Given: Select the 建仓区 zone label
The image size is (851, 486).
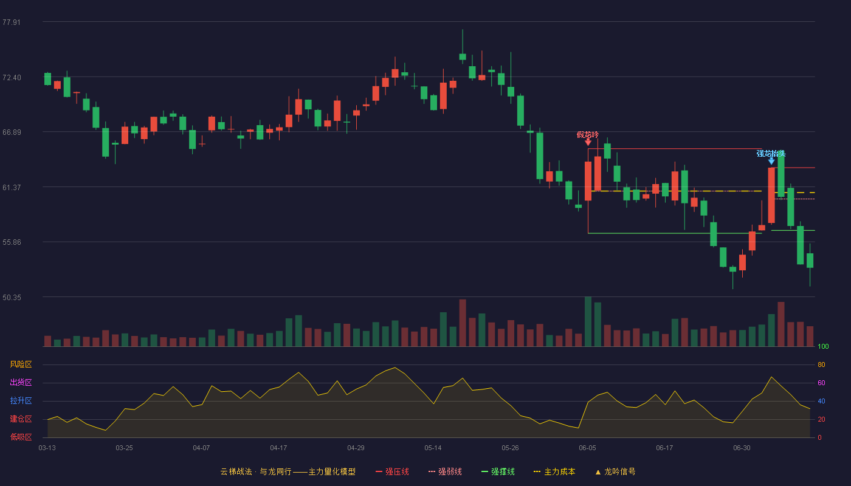Looking at the screenshot, I should click(21, 419).
